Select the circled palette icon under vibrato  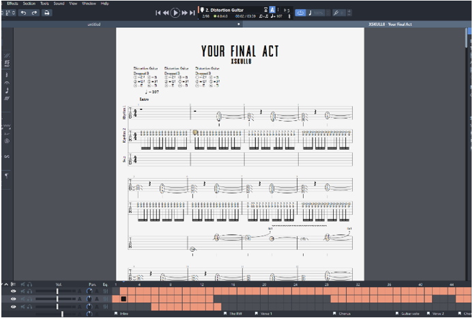click(7, 141)
